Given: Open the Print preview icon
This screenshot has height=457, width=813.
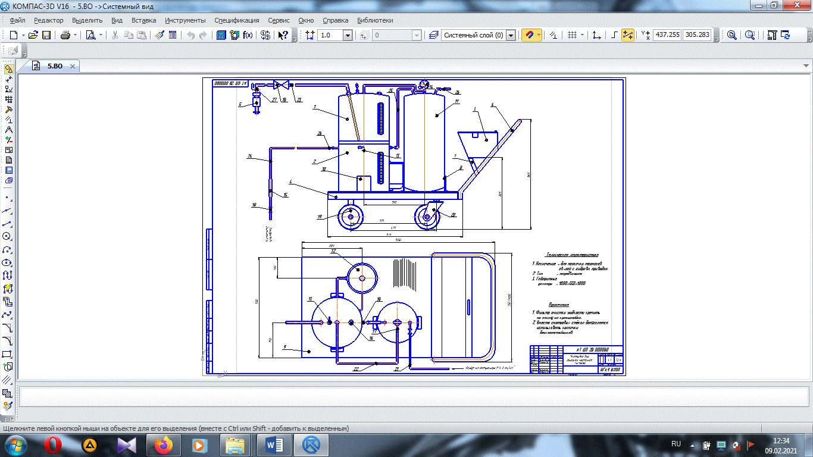Looking at the screenshot, I should click(x=90, y=35).
